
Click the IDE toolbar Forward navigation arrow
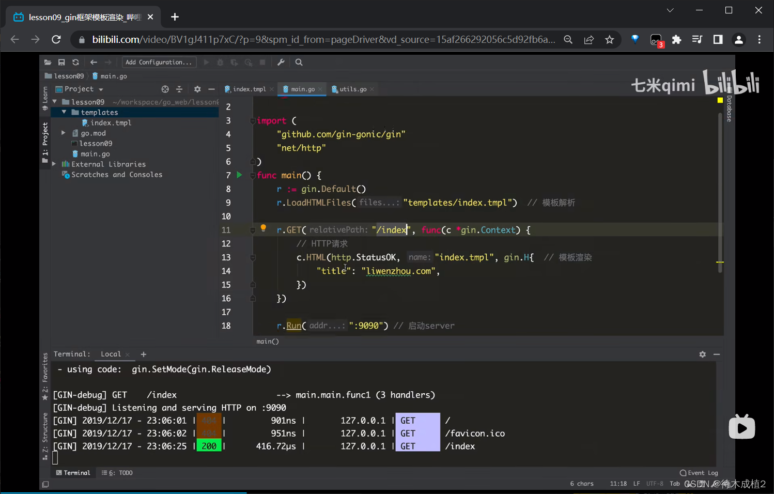[108, 63]
